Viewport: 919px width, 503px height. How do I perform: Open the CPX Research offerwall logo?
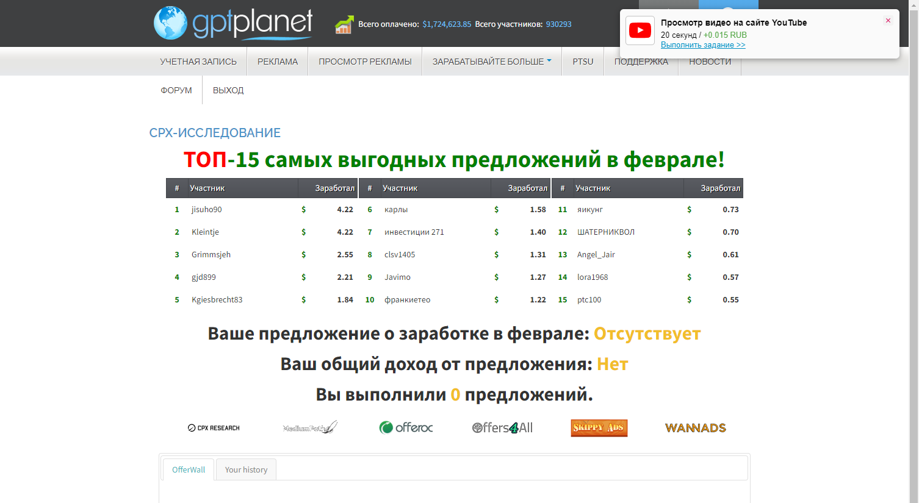214,428
